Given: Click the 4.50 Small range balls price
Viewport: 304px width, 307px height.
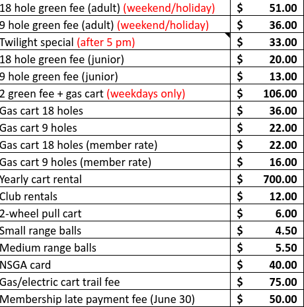Looking at the screenshot, I should (267, 230).
